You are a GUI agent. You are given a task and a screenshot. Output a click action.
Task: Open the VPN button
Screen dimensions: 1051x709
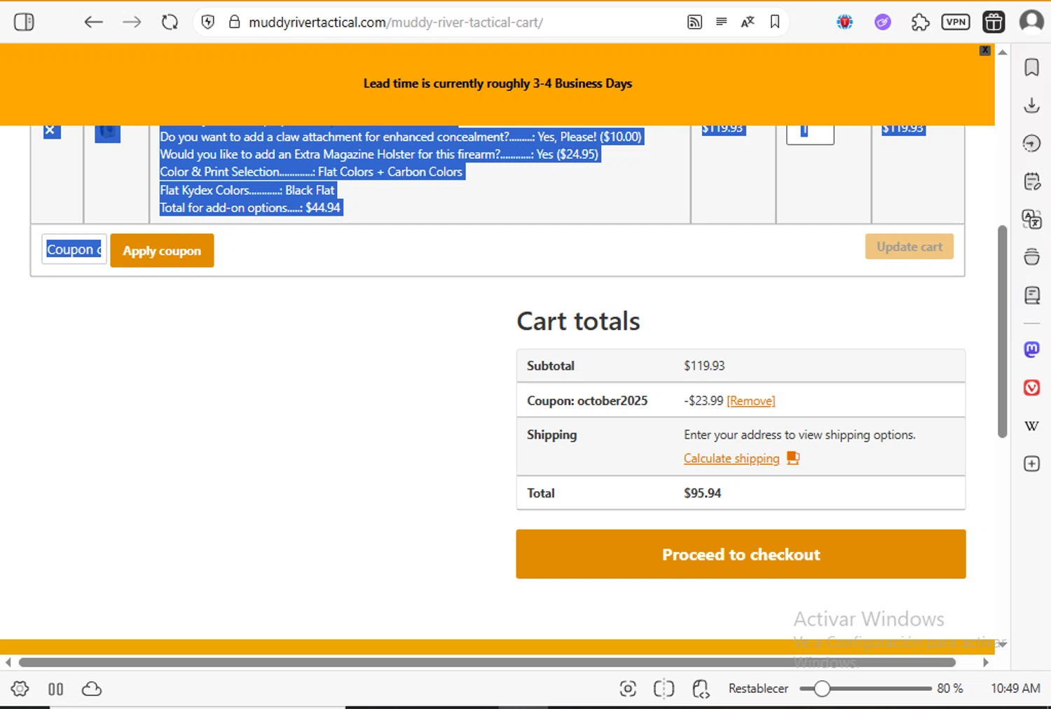point(956,22)
